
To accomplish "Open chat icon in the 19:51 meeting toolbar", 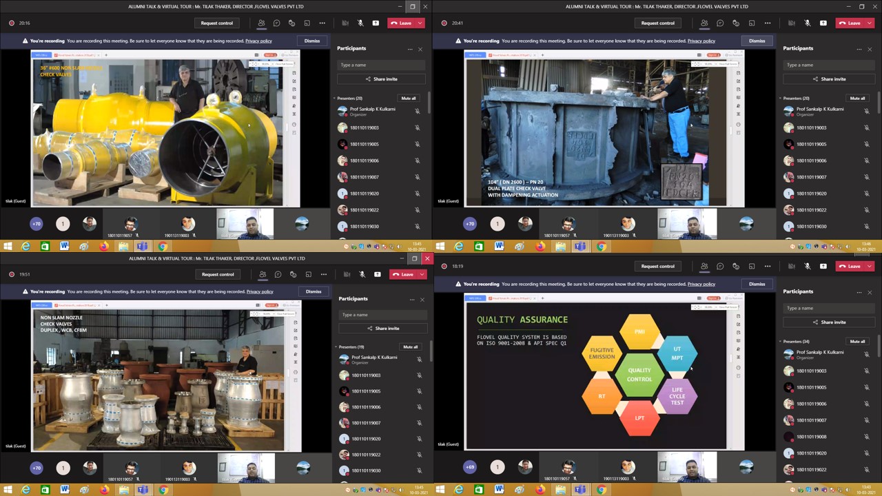I will (278, 274).
